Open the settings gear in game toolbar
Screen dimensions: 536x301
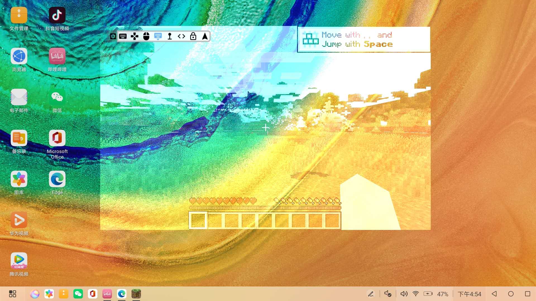113,36
